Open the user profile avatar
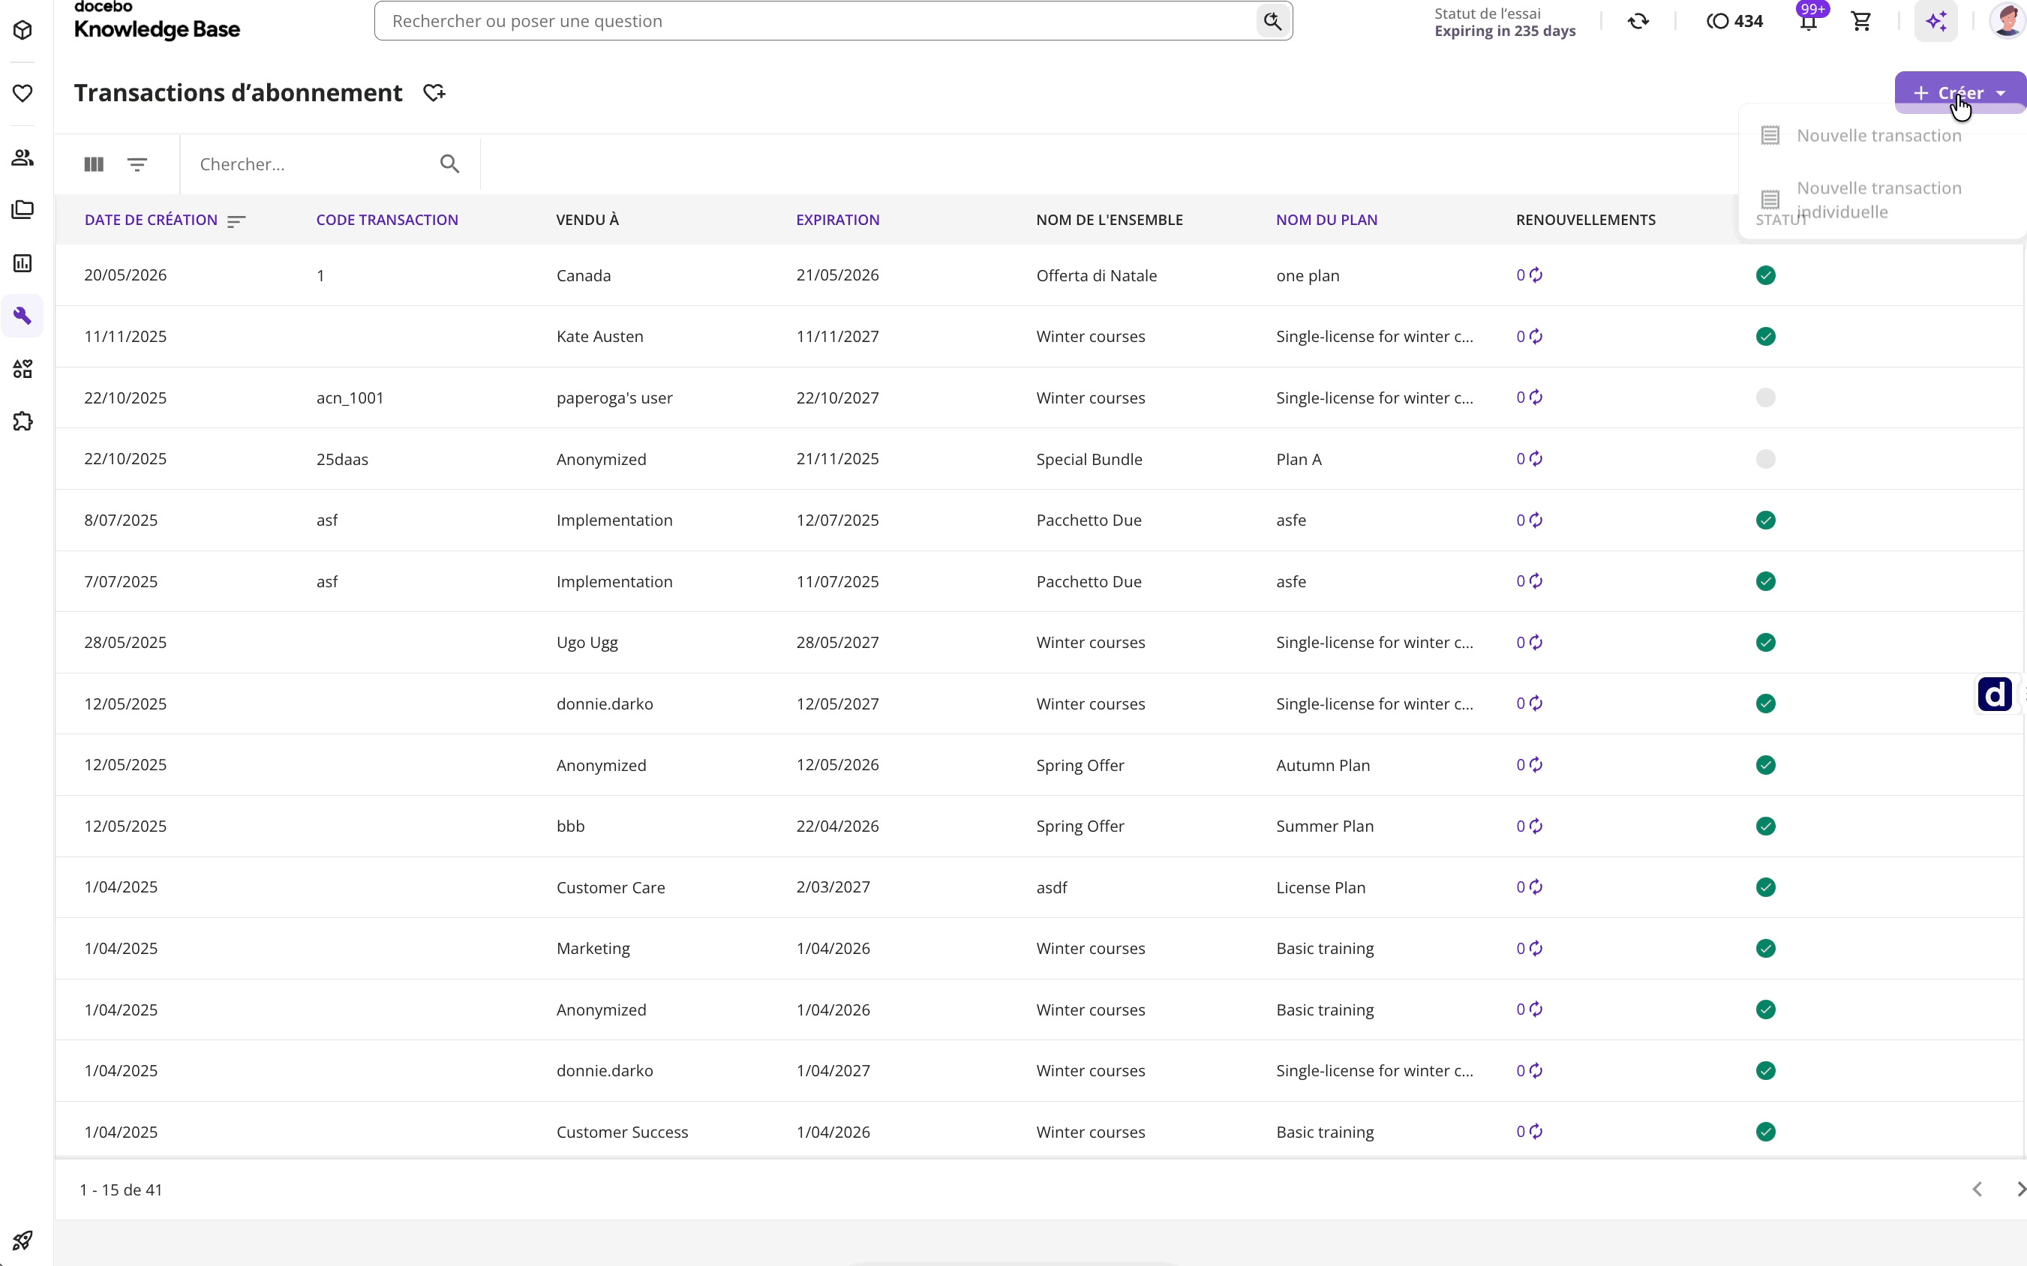 click(2007, 21)
